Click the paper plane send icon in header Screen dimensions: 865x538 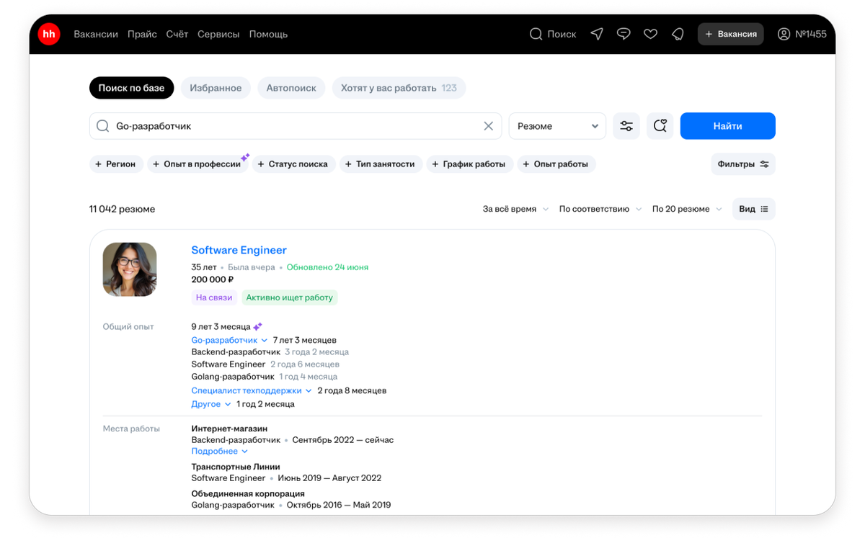597,34
